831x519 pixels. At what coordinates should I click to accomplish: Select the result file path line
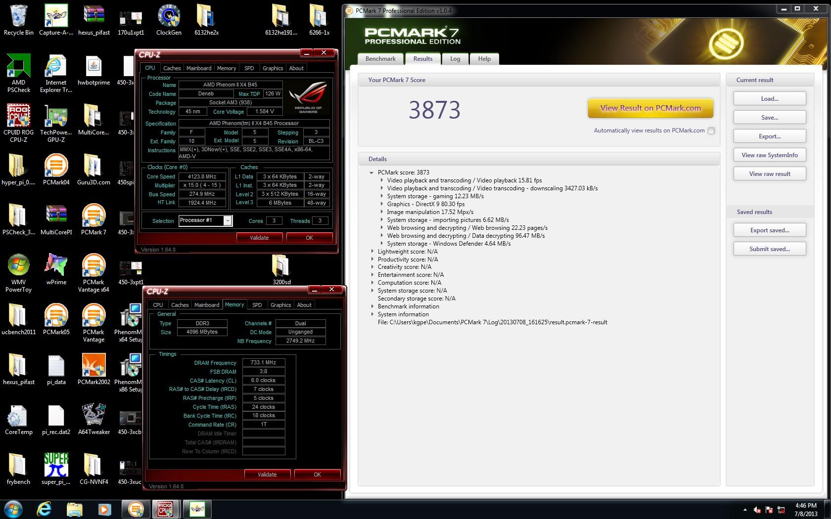492,322
